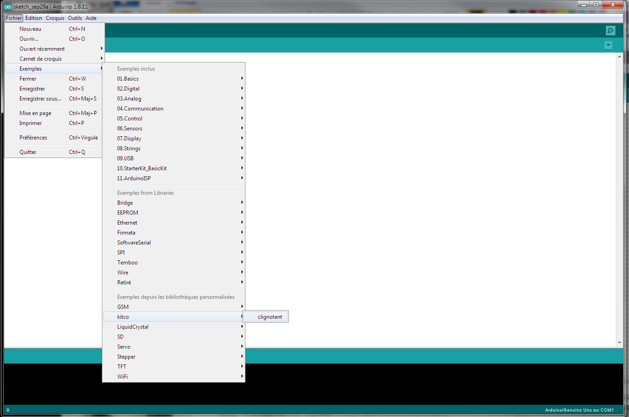Open the Aide menu
This screenshot has width=629, height=417.
tap(91, 18)
